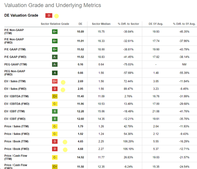Click the C- grade badge for Price / Sales (TTM)
Image resolution: width=197 pixels, height=169 pixels.
click(55, 126)
